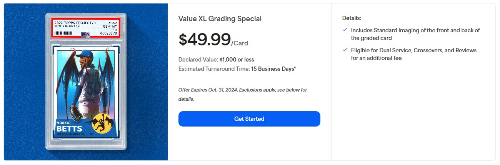500x165 pixels.
Task: Click the Declared Value $1,000 or less line
Action: coord(216,60)
